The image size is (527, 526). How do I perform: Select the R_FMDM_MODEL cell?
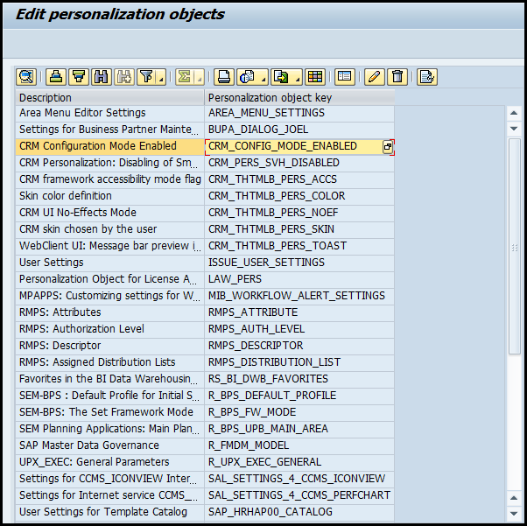[x=299, y=445]
